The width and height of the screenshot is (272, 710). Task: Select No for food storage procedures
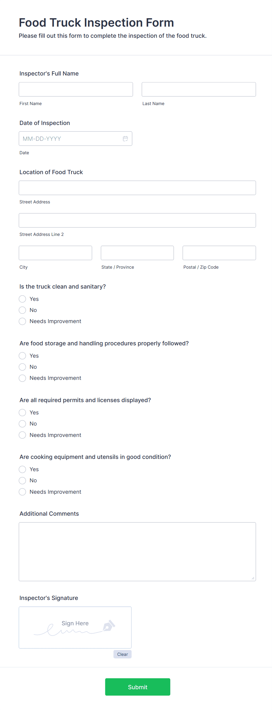pos(23,367)
